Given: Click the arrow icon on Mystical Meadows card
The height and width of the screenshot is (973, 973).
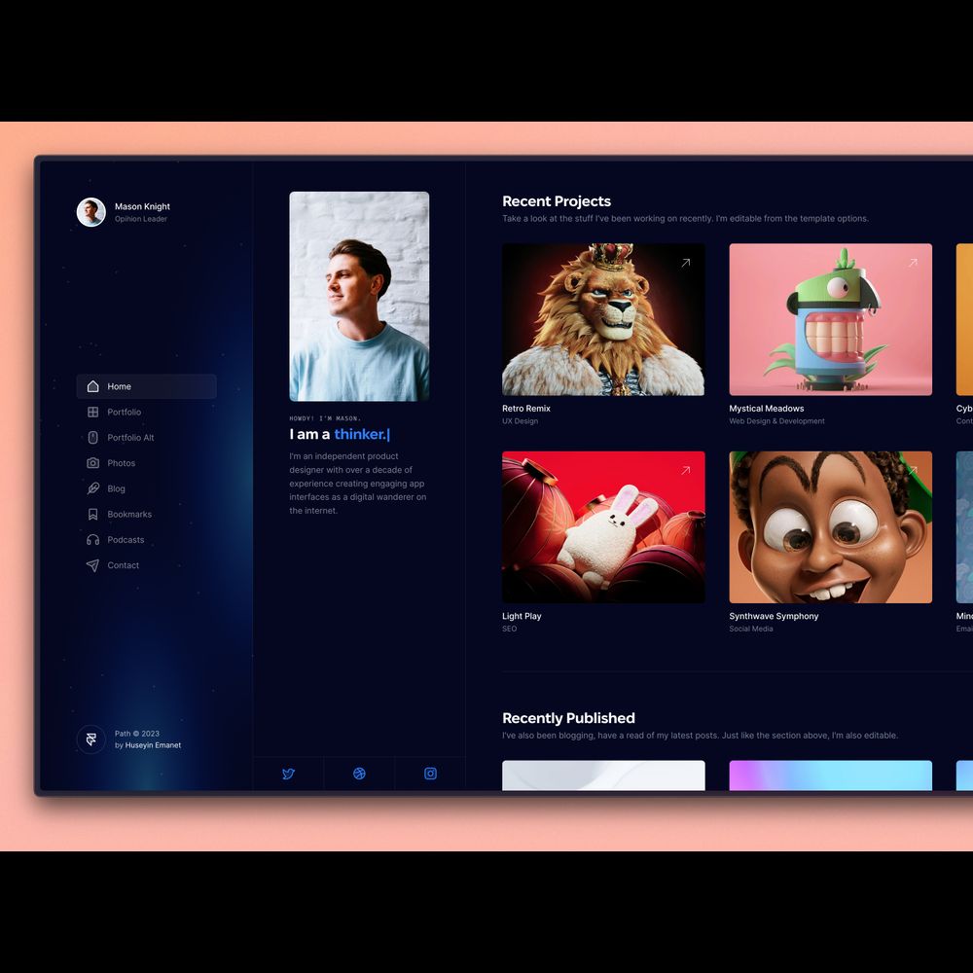Looking at the screenshot, I should [x=913, y=263].
